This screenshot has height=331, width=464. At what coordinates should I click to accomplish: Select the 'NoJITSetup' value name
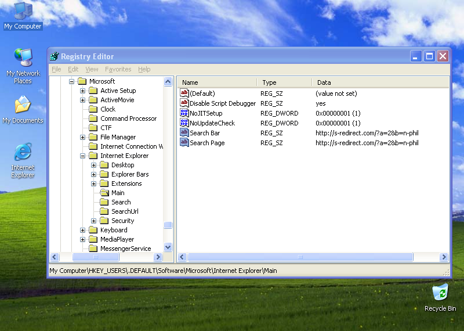206,113
